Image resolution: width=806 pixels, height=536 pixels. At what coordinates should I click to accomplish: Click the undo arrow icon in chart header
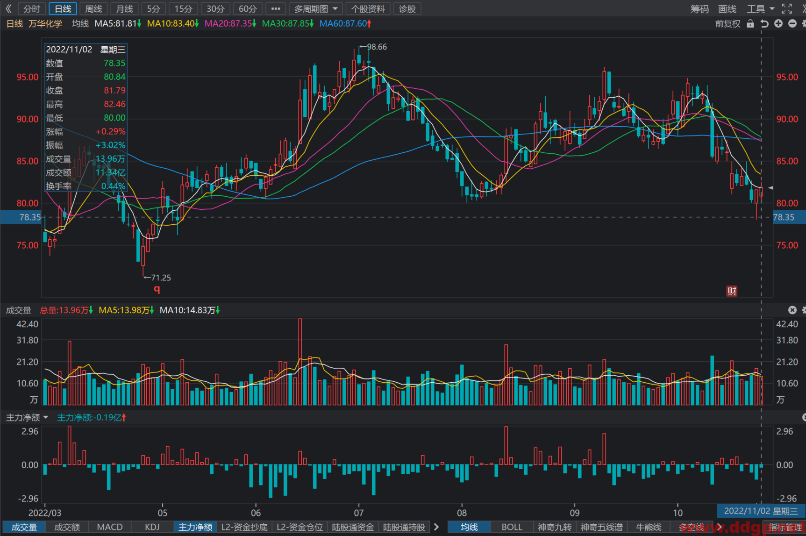pyautogui.click(x=764, y=23)
